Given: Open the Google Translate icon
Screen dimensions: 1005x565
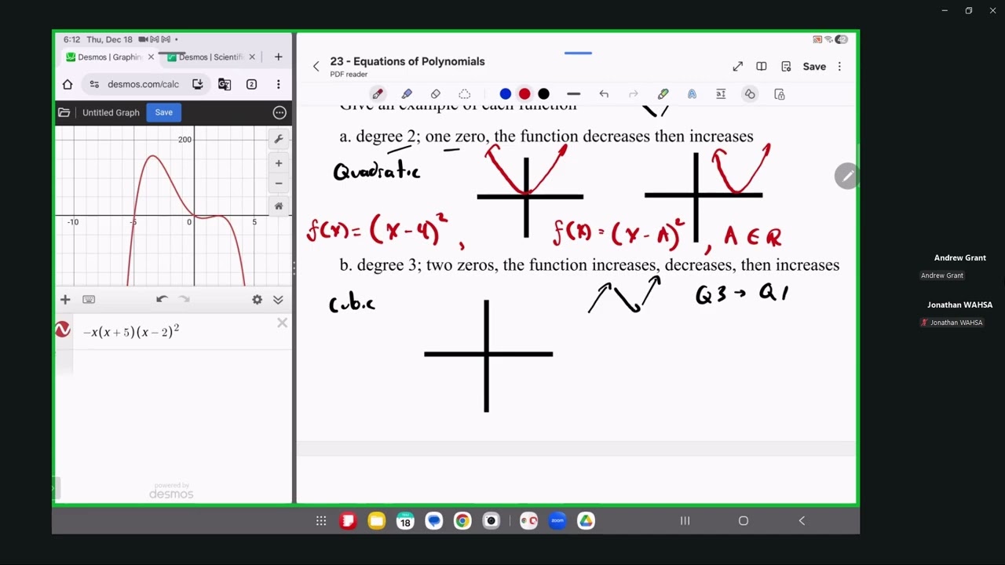Looking at the screenshot, I should click(x=225, y=84).
